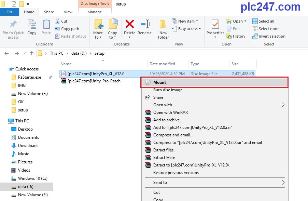Sort by the Type column header

click(x=209, y=64)
